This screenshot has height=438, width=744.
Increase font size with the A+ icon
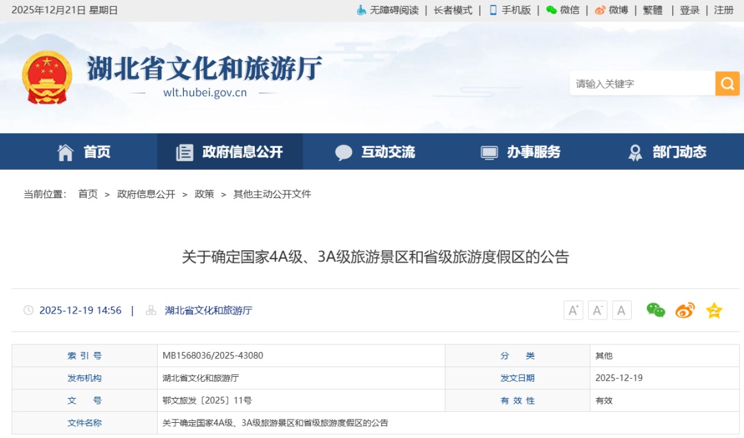[x=573, y=309]
